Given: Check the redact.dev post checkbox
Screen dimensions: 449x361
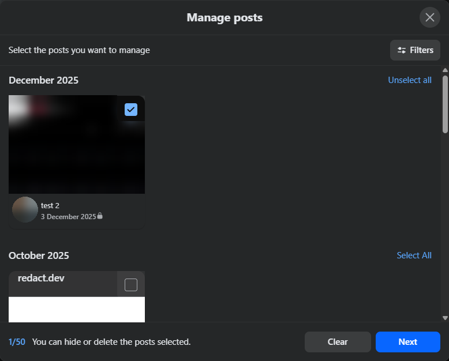Looking at the screenshot, I should (131, 285).
